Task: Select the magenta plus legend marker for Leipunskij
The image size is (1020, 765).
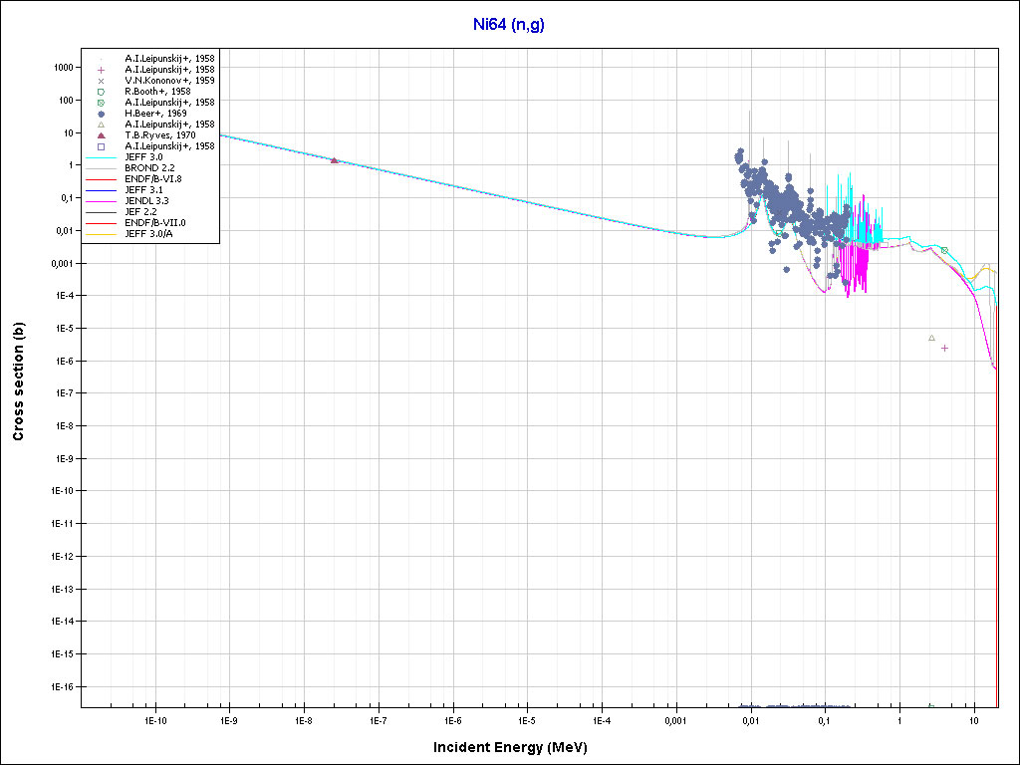Action: 101,70
